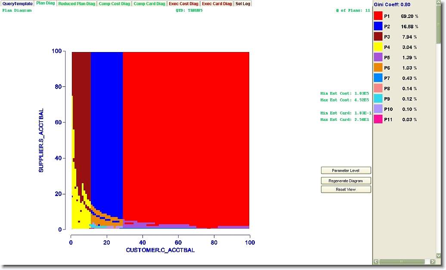Image resolution: width=446 pixels, height=270 pixels.
Task: Open the Sel Log tab
Action: coord(242,3)
